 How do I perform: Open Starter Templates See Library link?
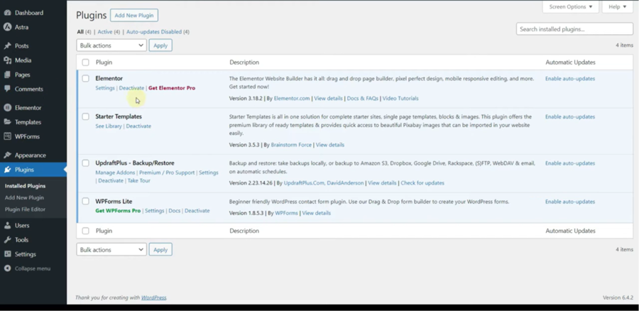(109, 126)
